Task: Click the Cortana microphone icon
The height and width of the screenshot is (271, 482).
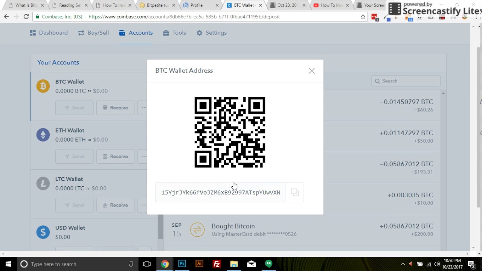Action: click(x=131, y=264)
